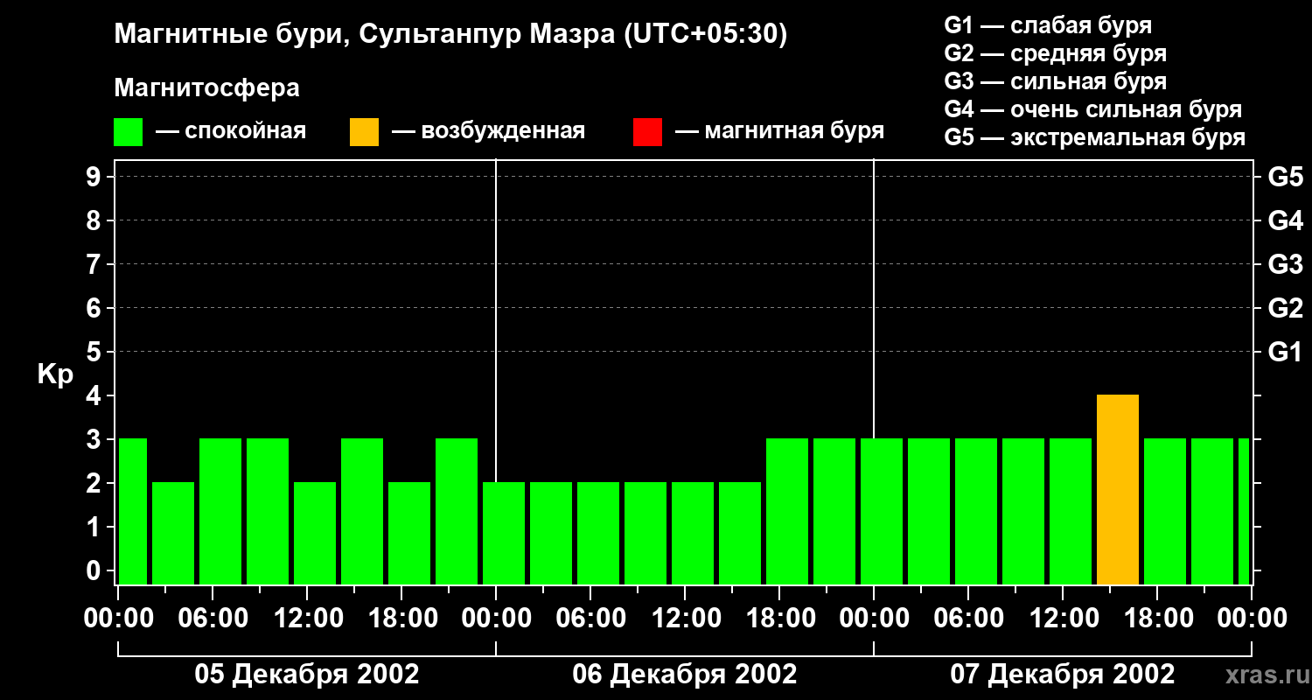Click the 'G3 — сильная буря' legend entry
Viewport: 1312px width, 700px height.
1056,82
